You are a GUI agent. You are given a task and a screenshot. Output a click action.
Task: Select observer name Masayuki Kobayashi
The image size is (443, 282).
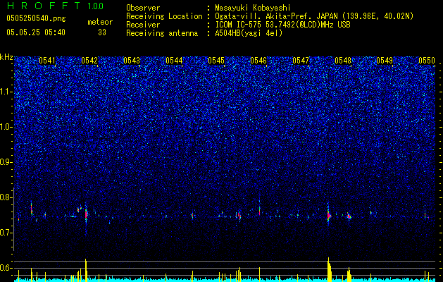click(x=253, y=8)
